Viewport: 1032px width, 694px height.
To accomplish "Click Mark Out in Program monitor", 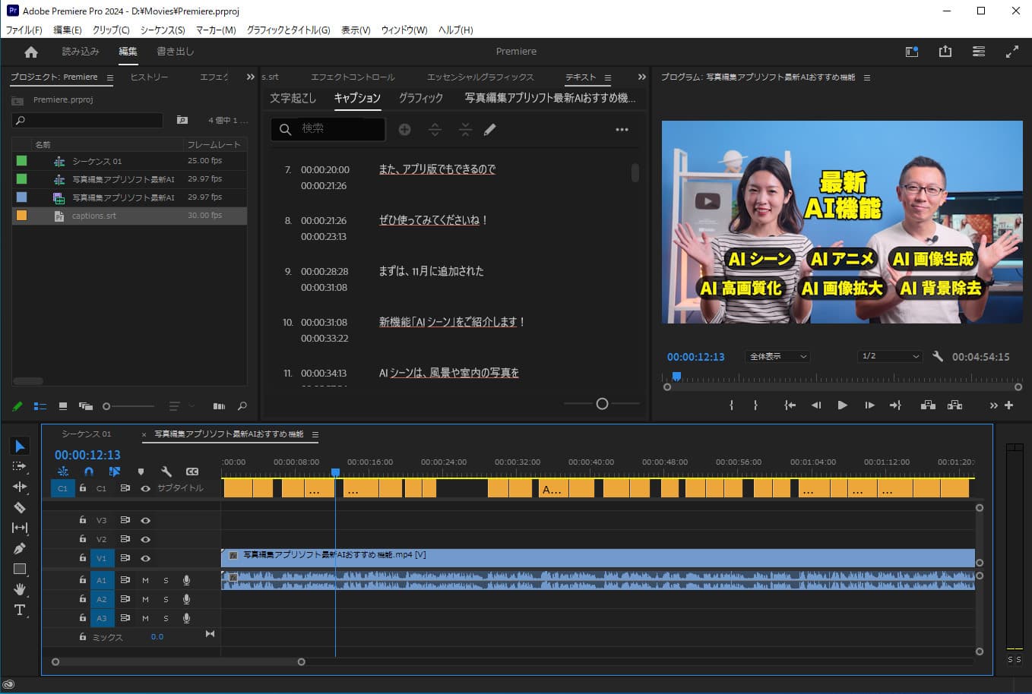I will [755, 405].
